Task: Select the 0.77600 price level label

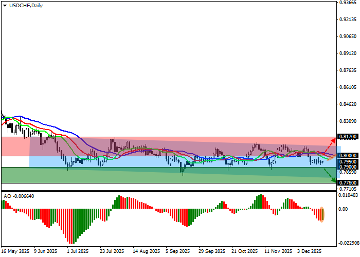Action: 348,183
